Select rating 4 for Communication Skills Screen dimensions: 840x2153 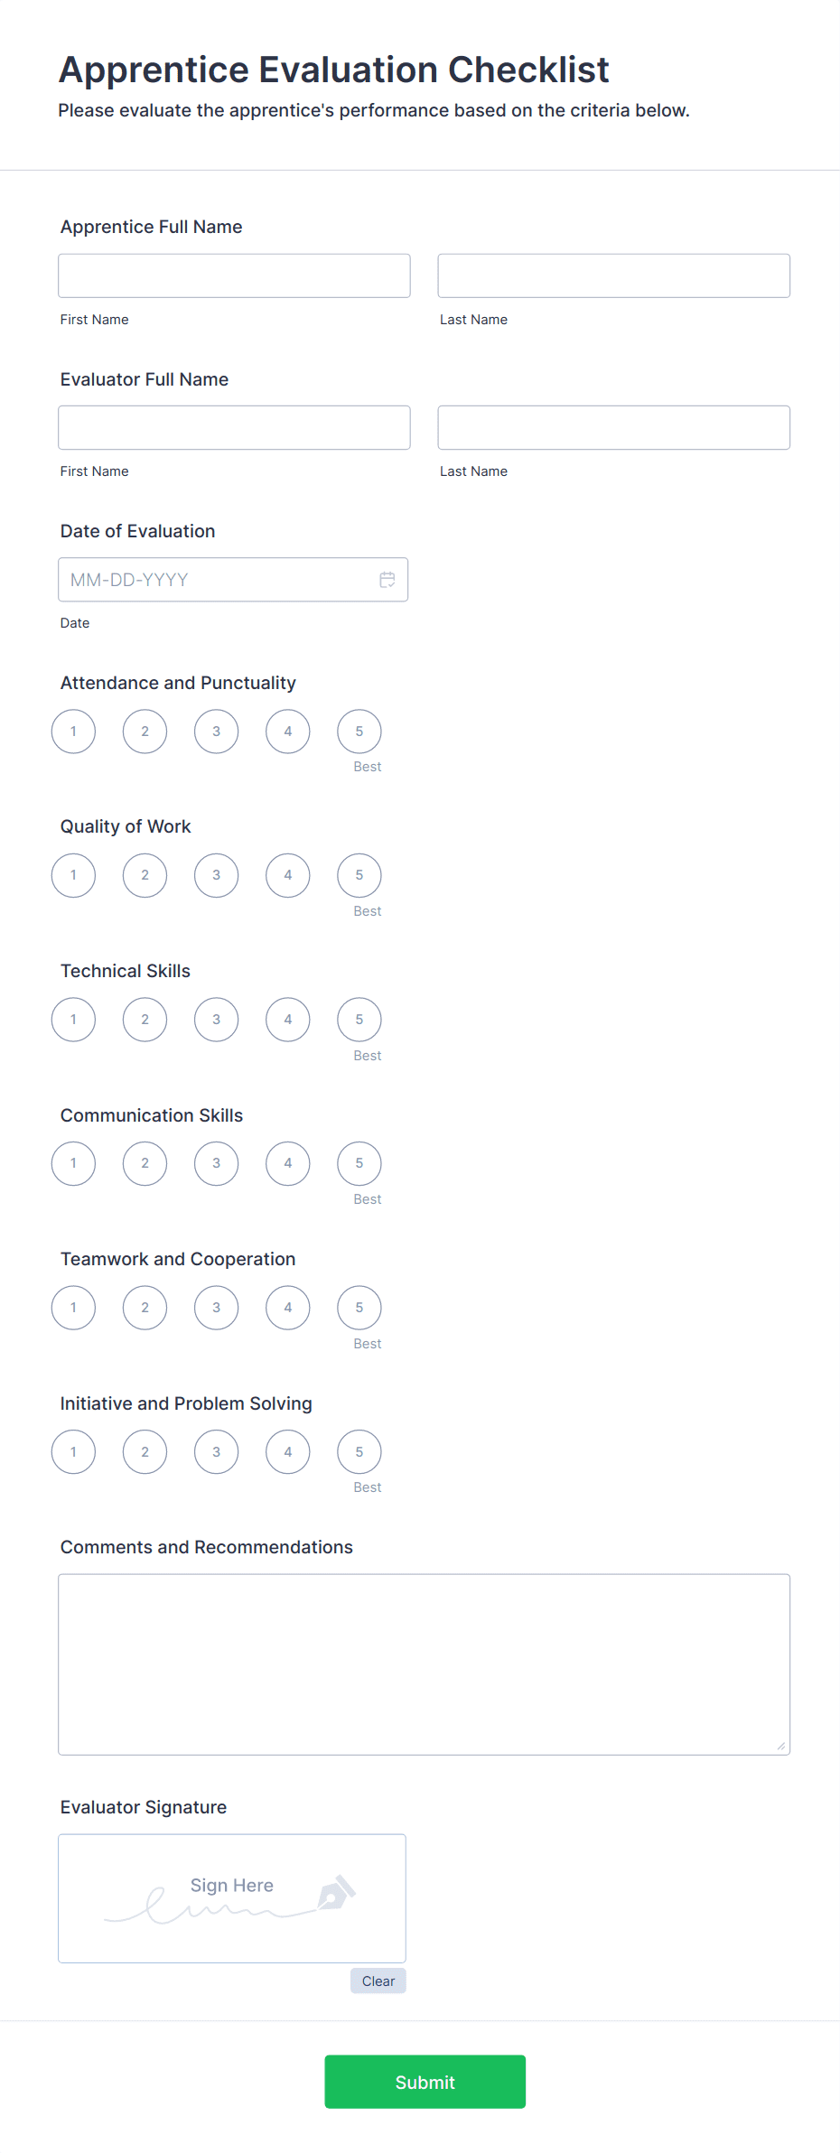coord(287,1163)
